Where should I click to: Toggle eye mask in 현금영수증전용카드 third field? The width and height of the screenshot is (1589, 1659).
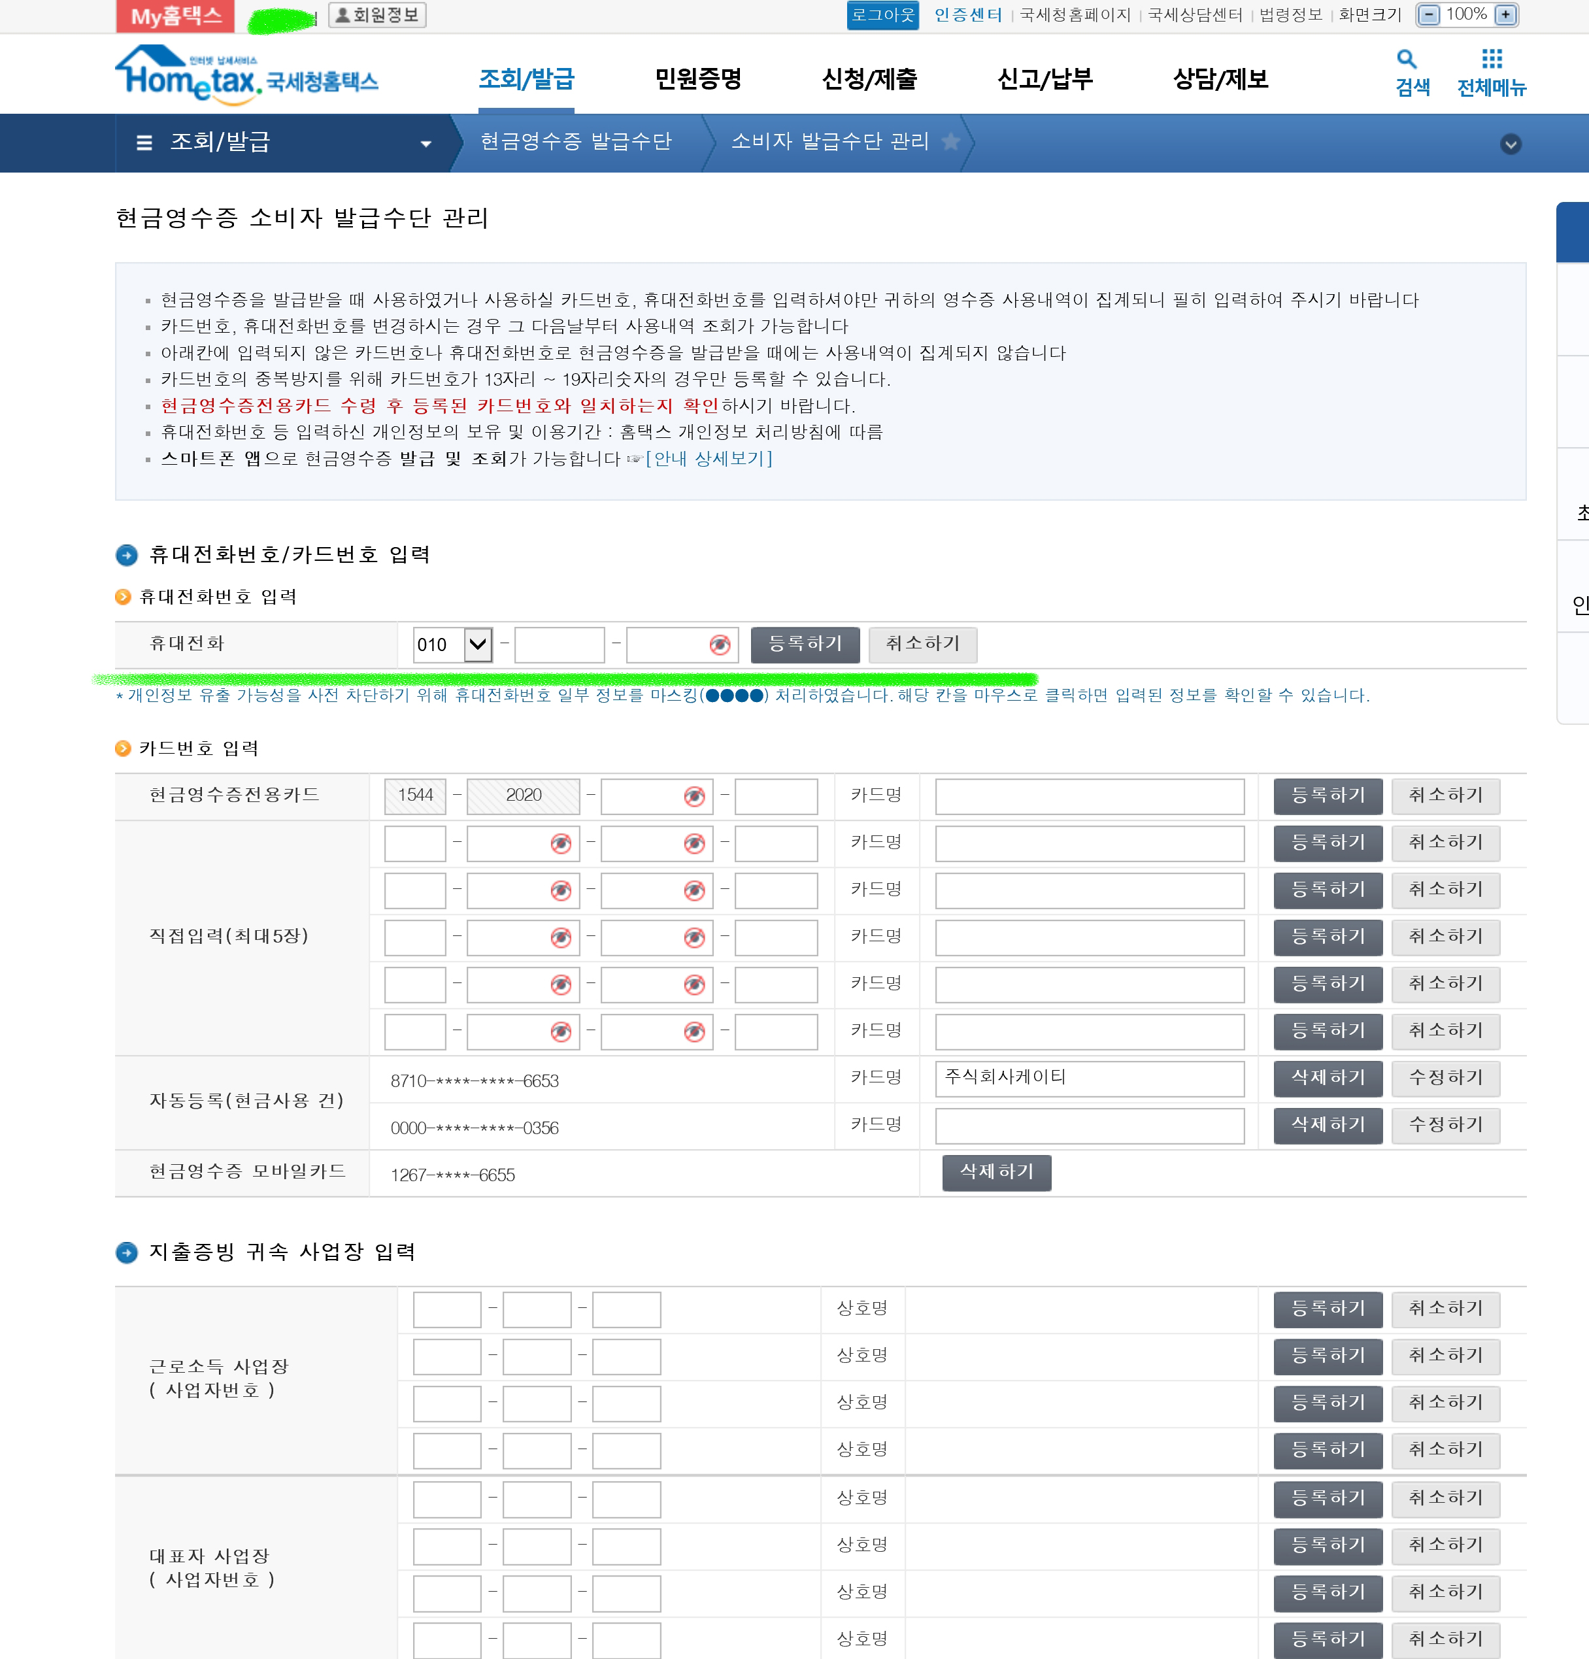pos(694,796)
